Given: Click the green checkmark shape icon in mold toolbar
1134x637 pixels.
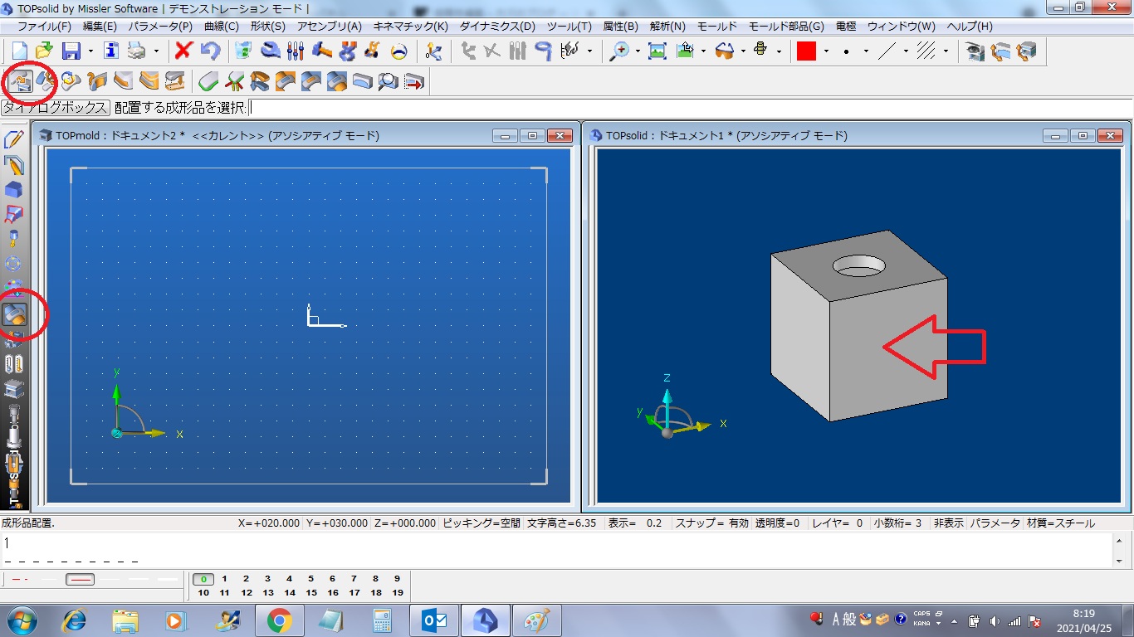Looking at the screenshot, I should click(x=208, y=81).
